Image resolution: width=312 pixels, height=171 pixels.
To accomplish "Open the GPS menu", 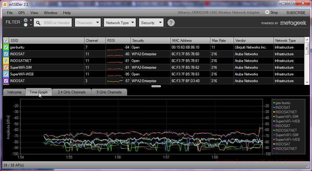I will (21, 13).
